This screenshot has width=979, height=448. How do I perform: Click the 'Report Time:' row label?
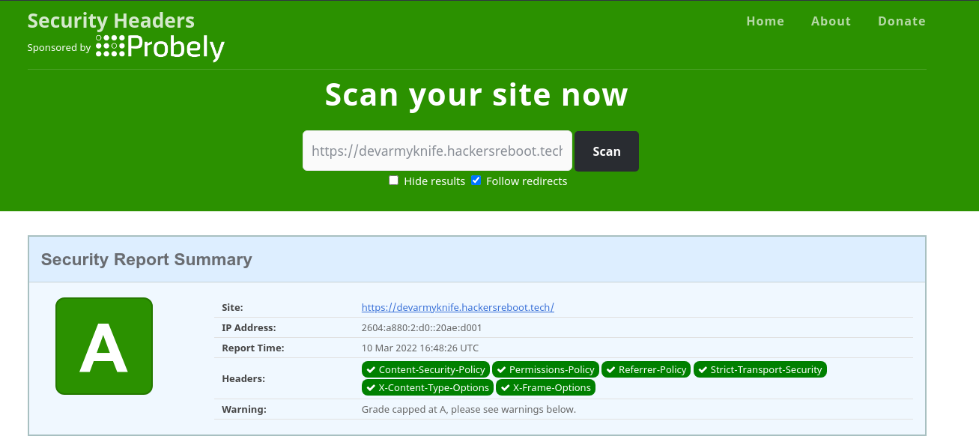(x=253, y=348)
